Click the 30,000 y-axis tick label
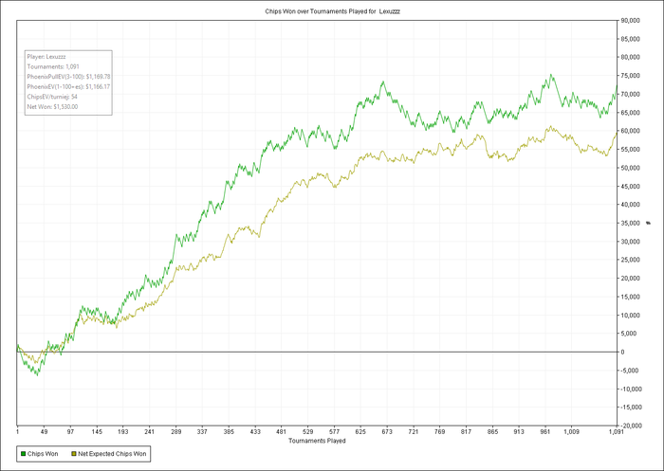Image resolution: width=664 pixels, height=471 pixels. [630, 242]
